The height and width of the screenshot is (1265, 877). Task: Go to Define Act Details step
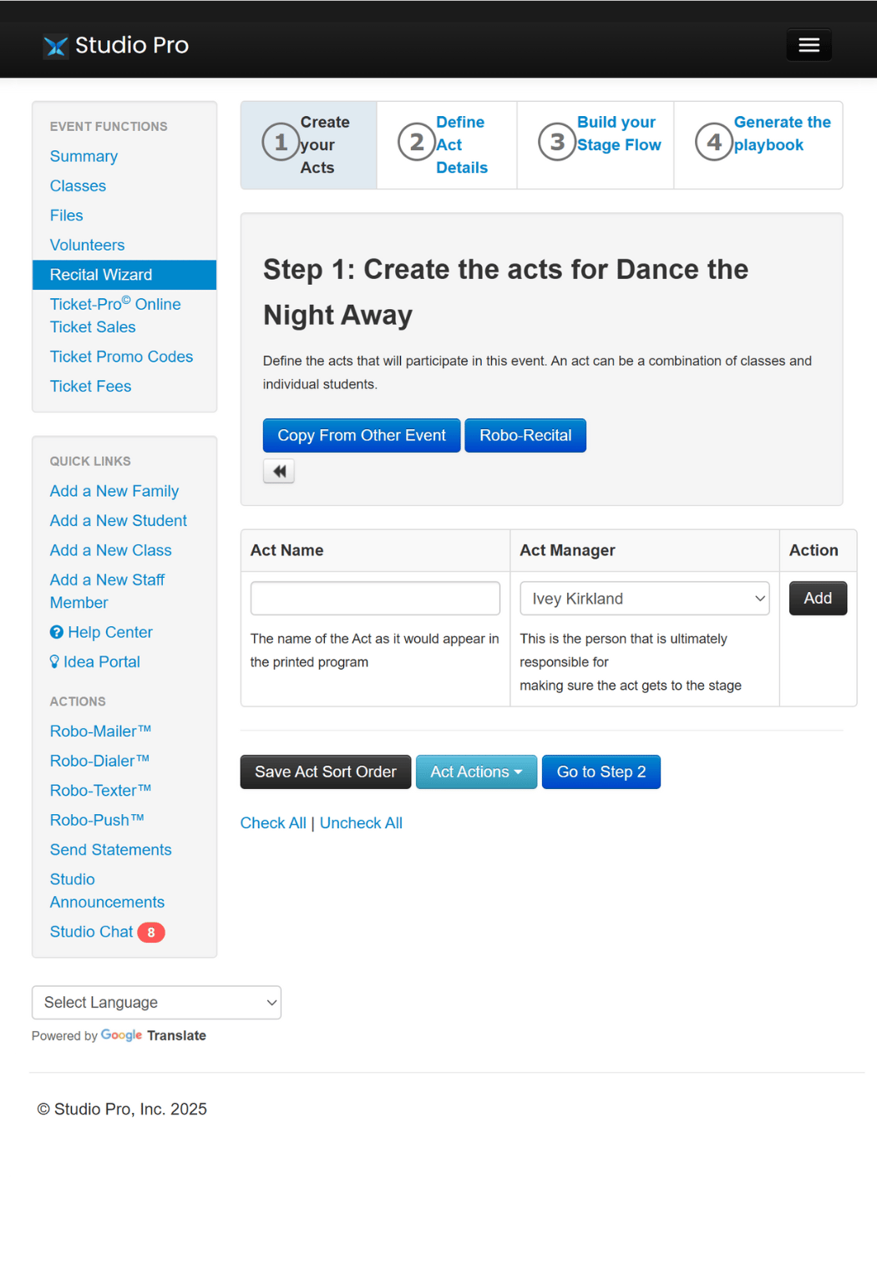[460, 144]
